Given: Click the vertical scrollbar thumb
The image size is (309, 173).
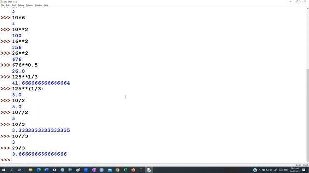Looking at the screenshot, I should click(x=308, y=115).
